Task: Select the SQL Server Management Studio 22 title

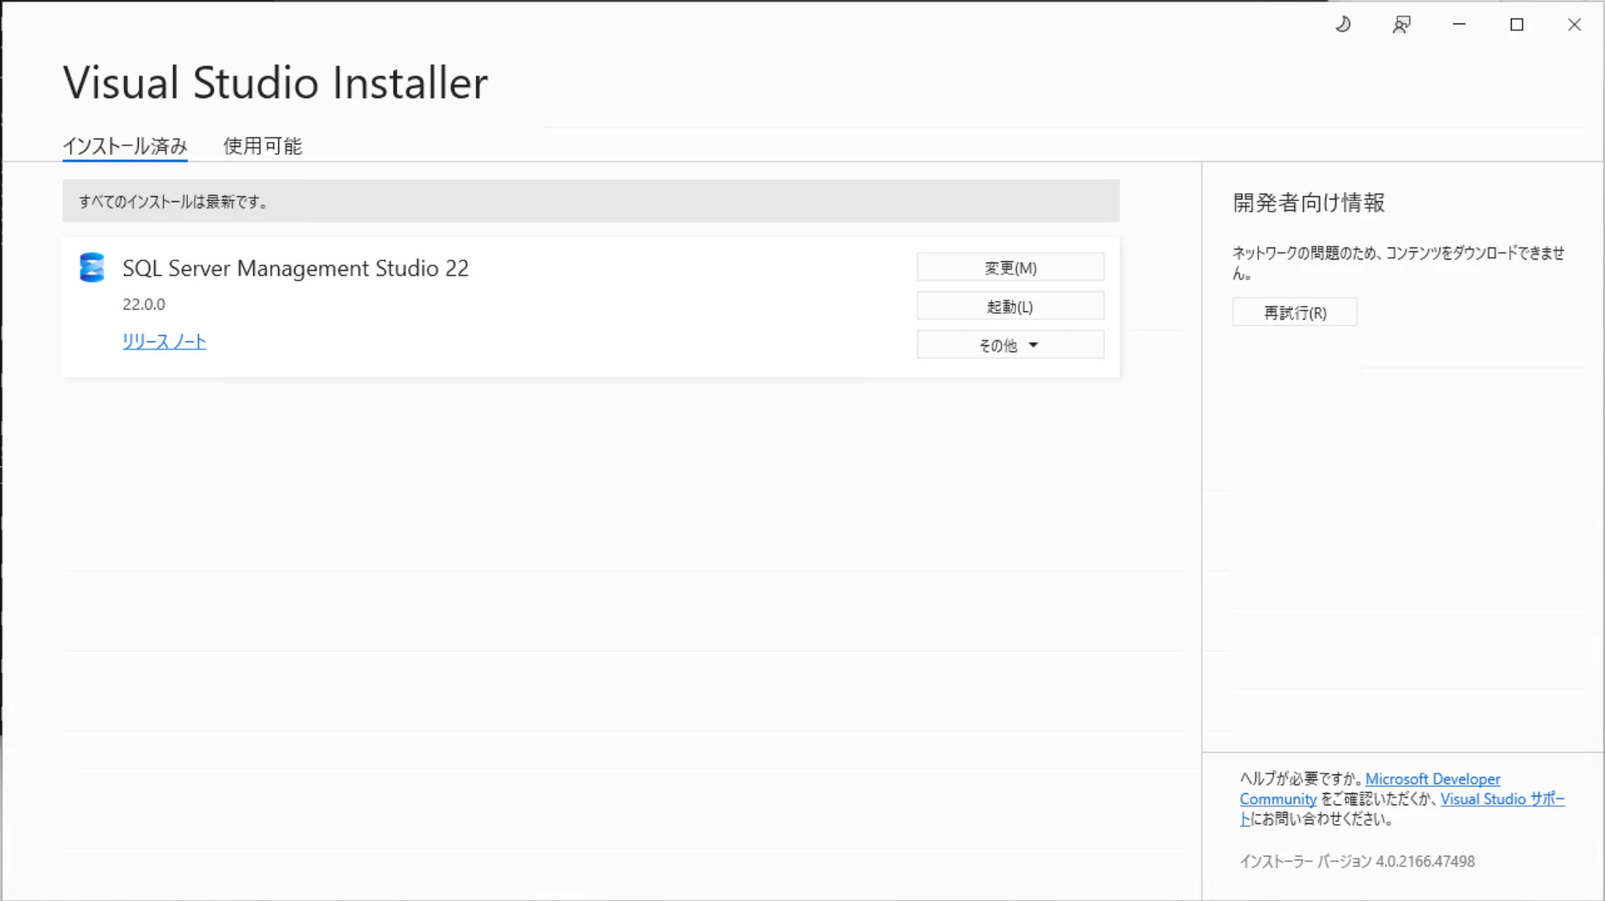Action: point(295,268)
